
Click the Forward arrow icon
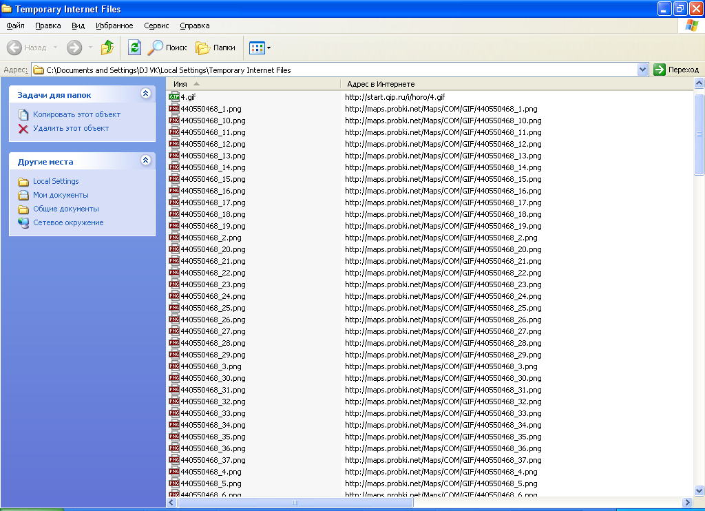[x=74, y=48]
